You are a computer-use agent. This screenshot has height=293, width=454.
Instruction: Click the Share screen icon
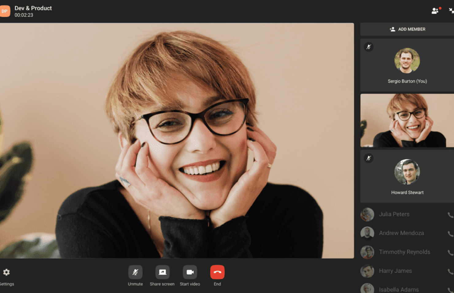(162, 272)
